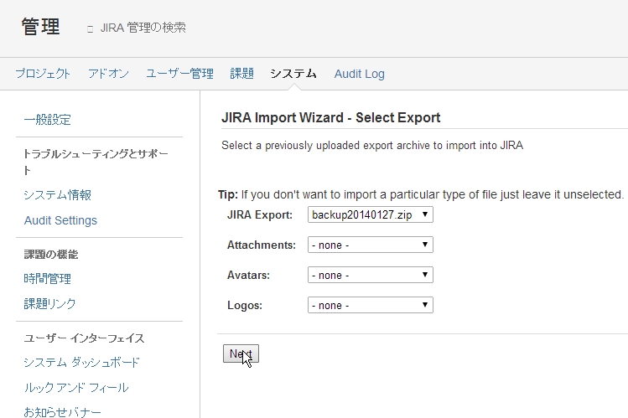The height and width of the screenshot is (418, 628).
Task: Open the 課題 tab
Action: pyautogui.click(x=242, y=74)
